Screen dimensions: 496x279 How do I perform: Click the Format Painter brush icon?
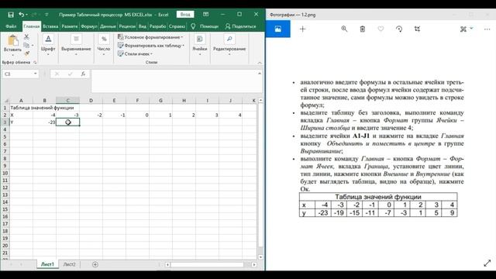27,53
